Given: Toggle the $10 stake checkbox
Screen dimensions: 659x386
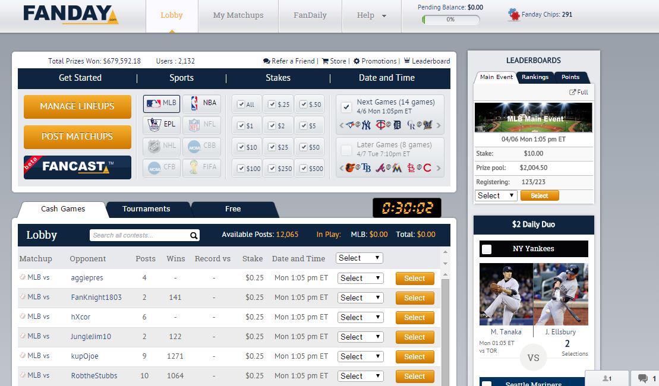Looking at the screenshot, I should point(241,147).
